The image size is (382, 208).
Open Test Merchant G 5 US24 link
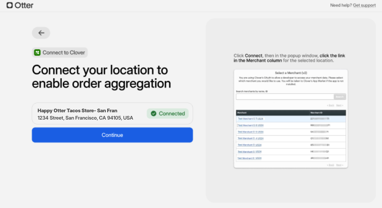click(x=250, y=132)
